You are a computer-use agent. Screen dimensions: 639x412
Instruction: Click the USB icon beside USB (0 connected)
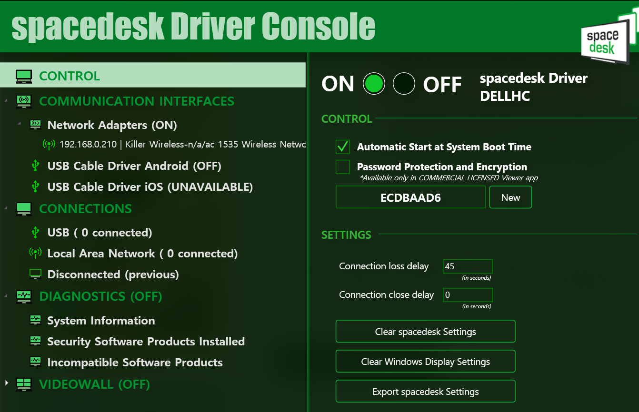[35, 232]
